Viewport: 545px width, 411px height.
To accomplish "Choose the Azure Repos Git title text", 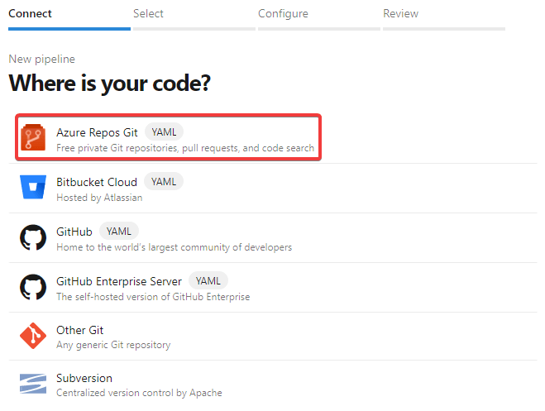I will coord(97,132).
